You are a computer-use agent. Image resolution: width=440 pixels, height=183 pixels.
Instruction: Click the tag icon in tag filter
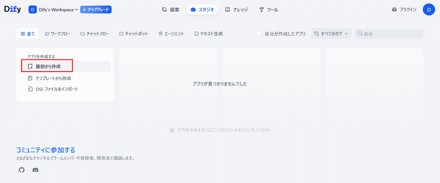[317, 34]
